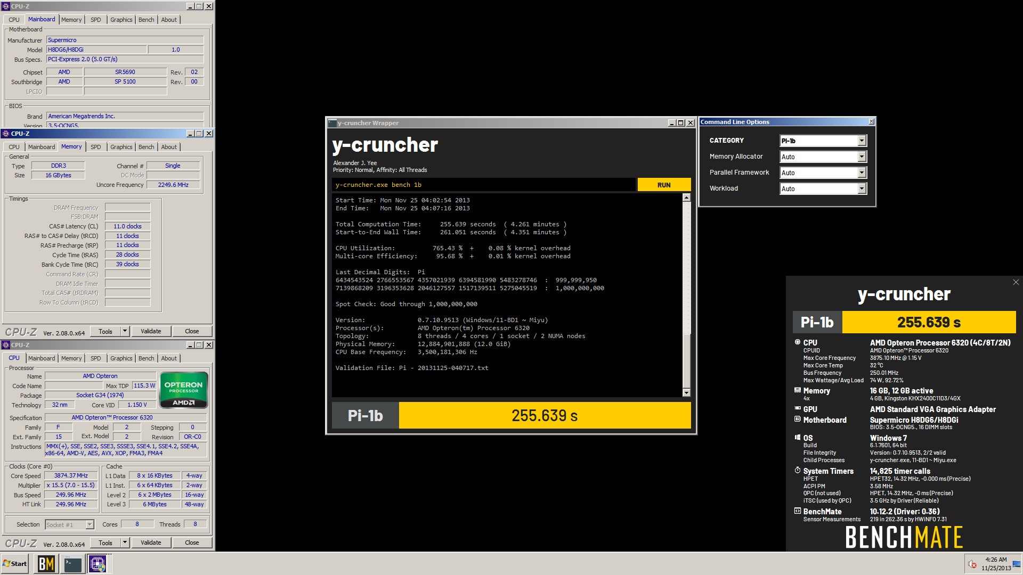Open the Windows Start menu

[x=14, y=563]
